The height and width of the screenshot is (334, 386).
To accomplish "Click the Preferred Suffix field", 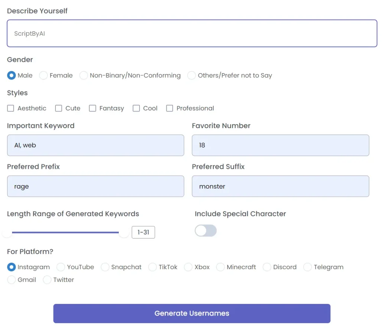I will pos(280,186).
